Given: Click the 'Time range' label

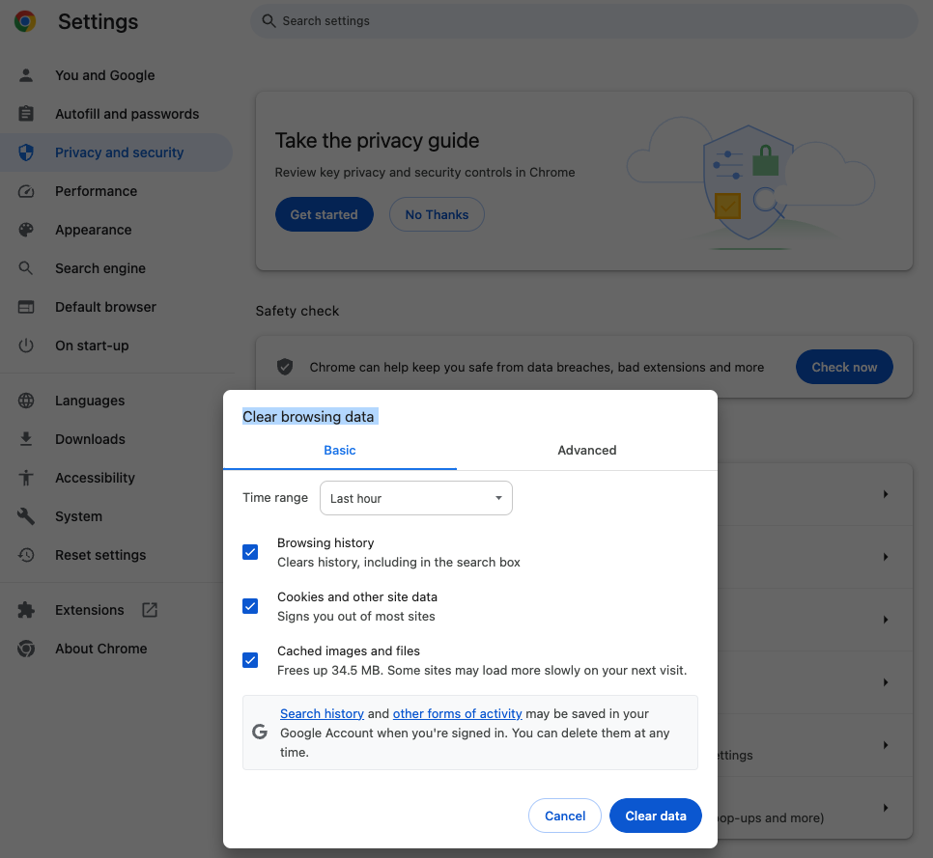Looking at the screenshot, I should coord(275,498).
